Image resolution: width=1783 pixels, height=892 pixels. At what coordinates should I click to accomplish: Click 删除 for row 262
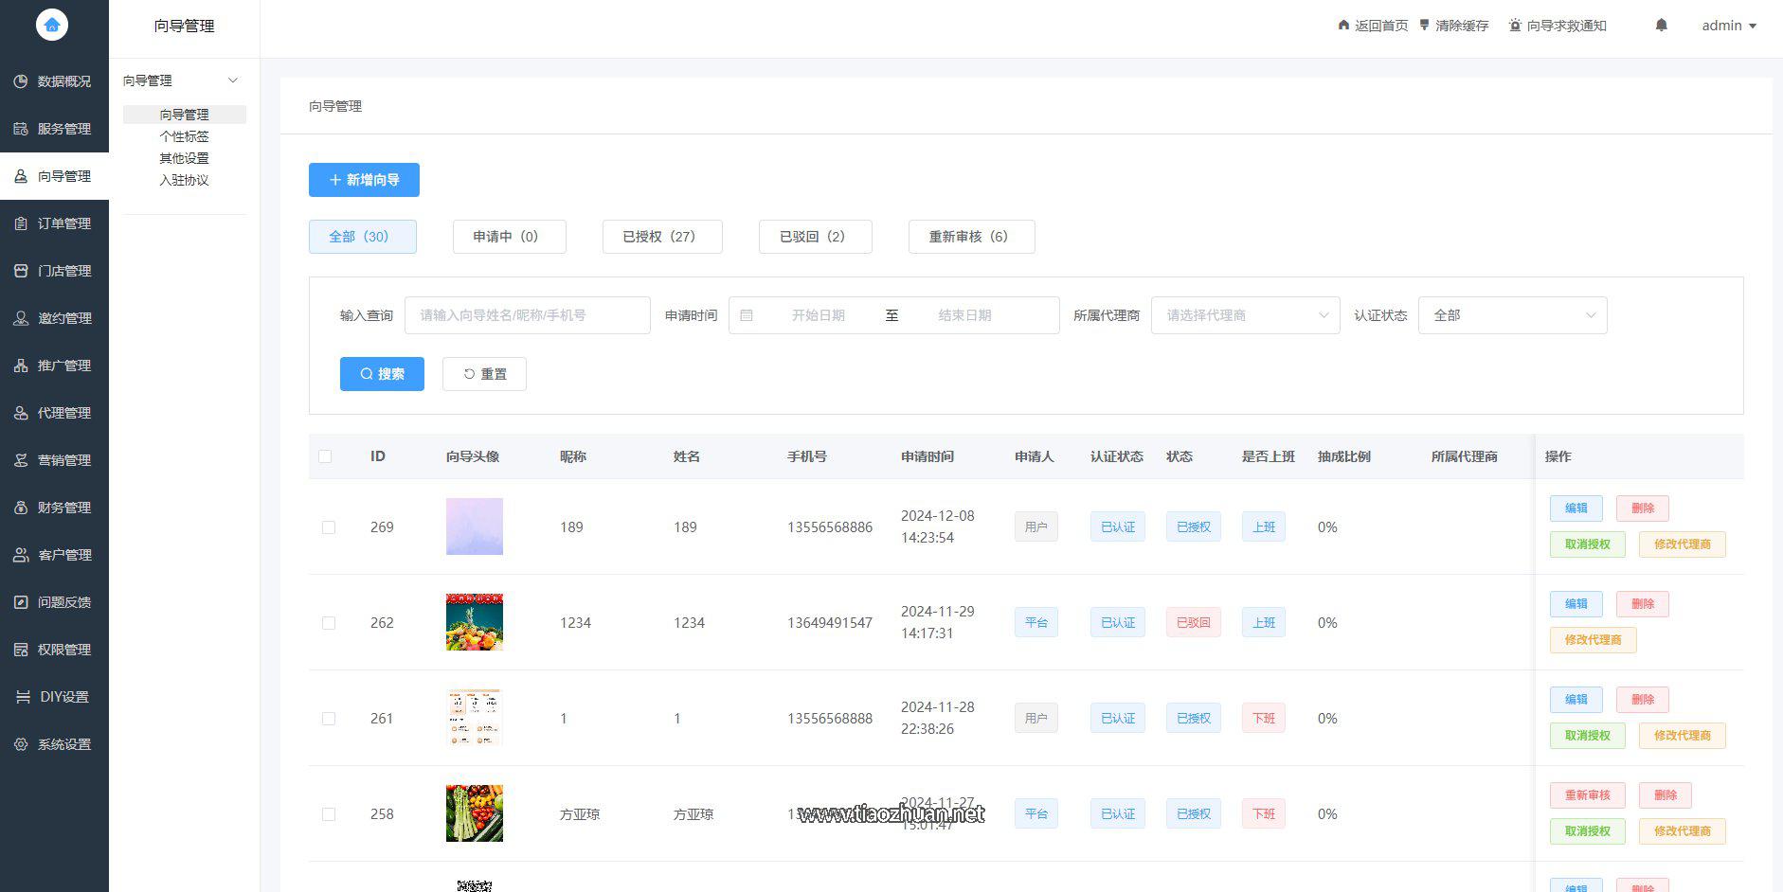[1642, 604]
